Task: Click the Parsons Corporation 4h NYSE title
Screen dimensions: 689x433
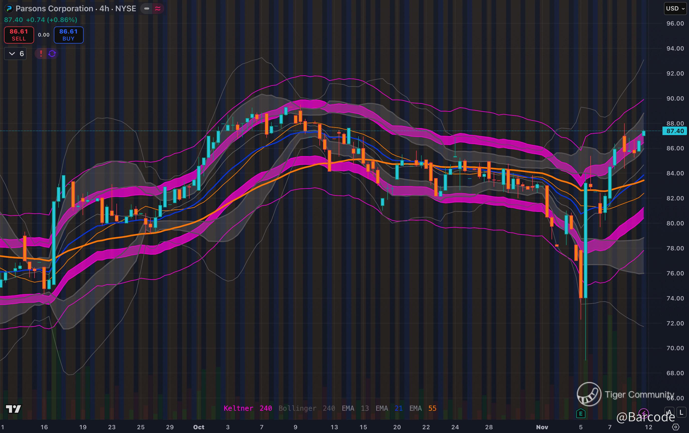Action: click(76, 9)
